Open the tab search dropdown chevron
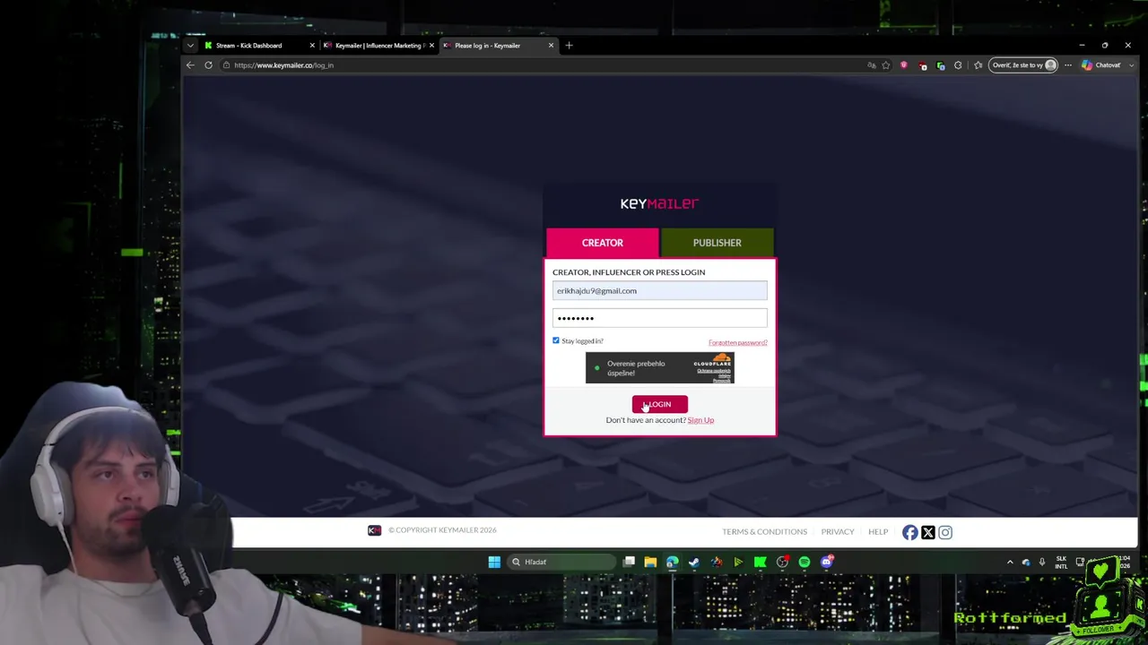Image resolution: width=1148 pixels, height=645 pixels. tap(190, 46)
